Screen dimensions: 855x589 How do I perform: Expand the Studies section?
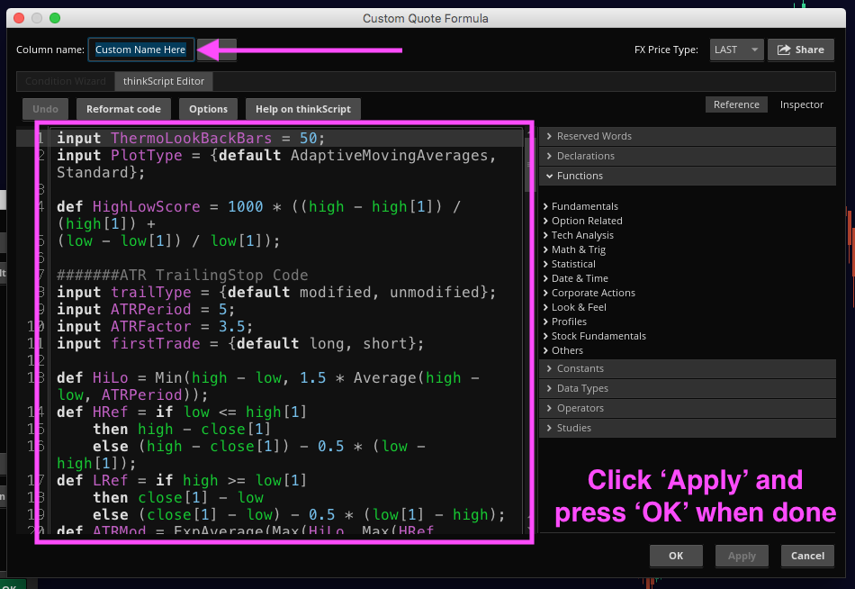pos(573,428)
